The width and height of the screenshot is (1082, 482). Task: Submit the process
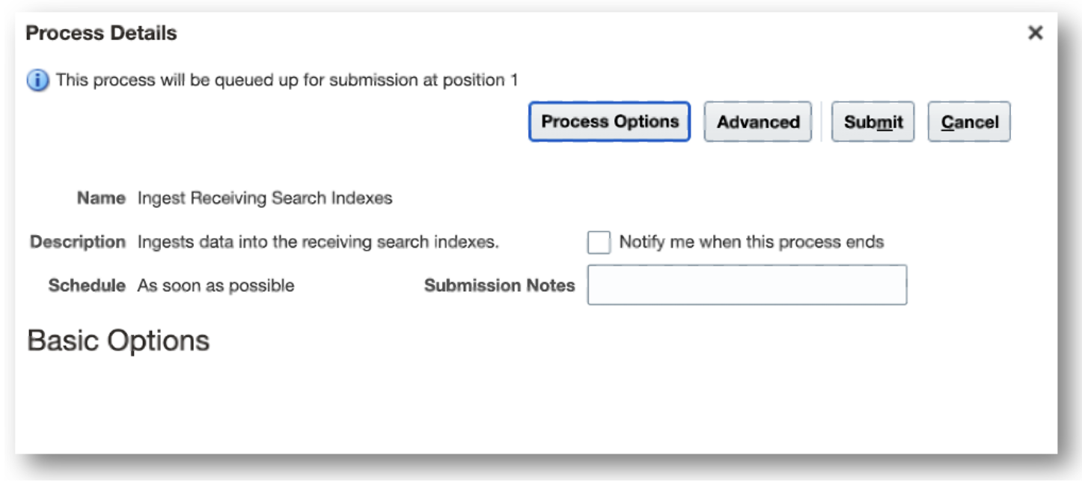point(872,122)
